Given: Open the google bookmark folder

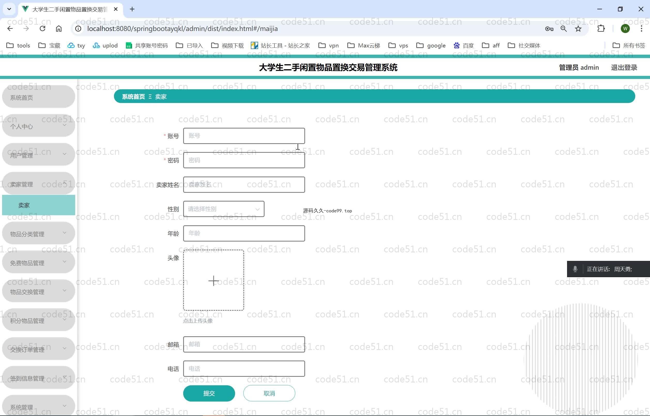Looking at the screenshot, I should (431, 45).
